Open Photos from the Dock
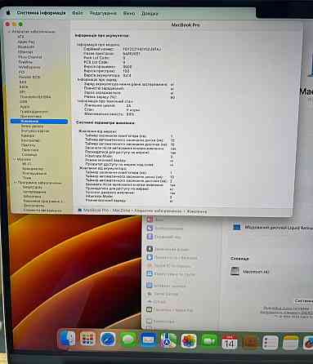The height and width of the screenshot is (364, 313). point(189,341)
